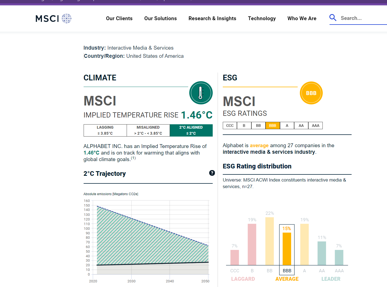Select the AAA rating cell

315,126
